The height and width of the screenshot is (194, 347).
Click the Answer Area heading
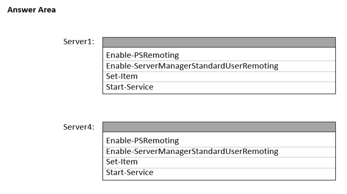click(32, 10)
